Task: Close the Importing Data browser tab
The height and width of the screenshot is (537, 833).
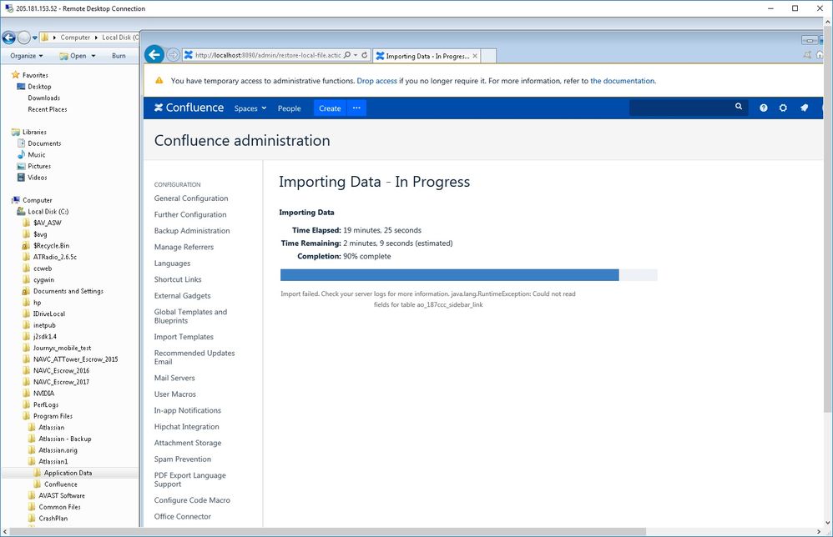Action: point(475,56)
